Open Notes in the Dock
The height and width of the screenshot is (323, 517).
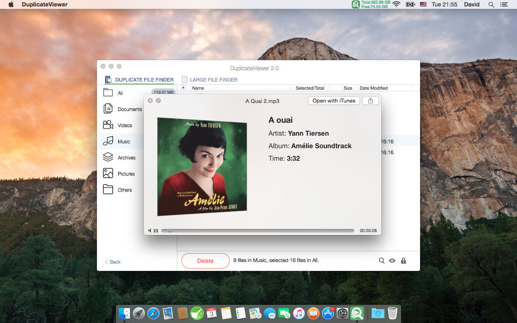[x=226, y=313]
